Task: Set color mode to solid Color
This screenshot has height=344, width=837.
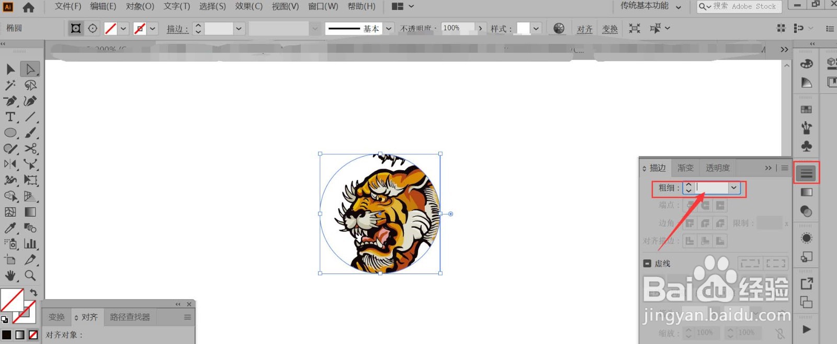Action: [7, 335]
